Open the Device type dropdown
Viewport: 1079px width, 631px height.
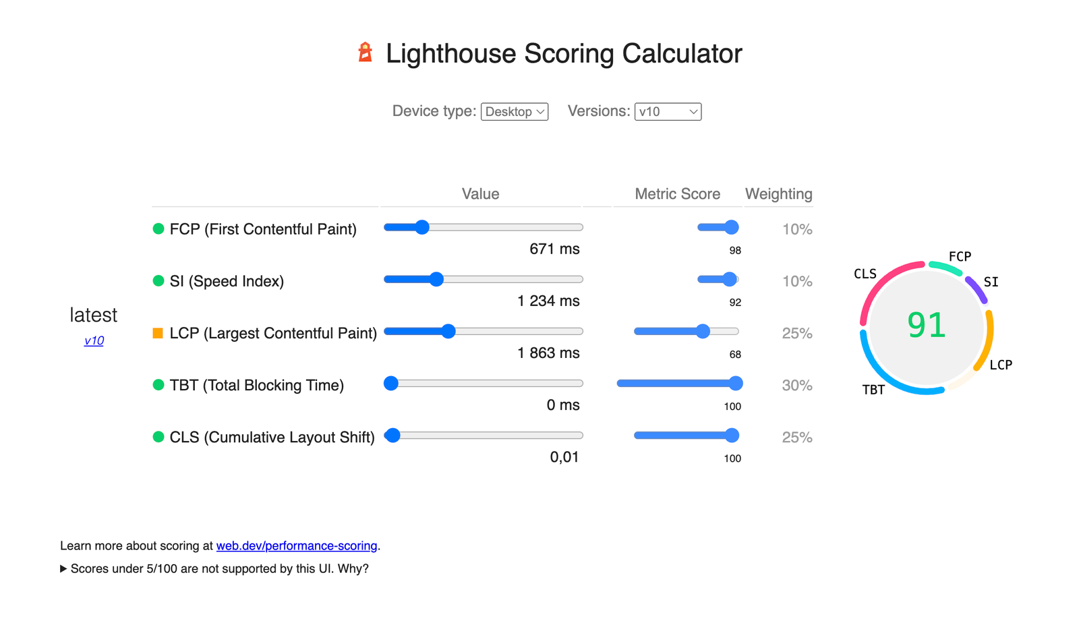coord(514,111)
